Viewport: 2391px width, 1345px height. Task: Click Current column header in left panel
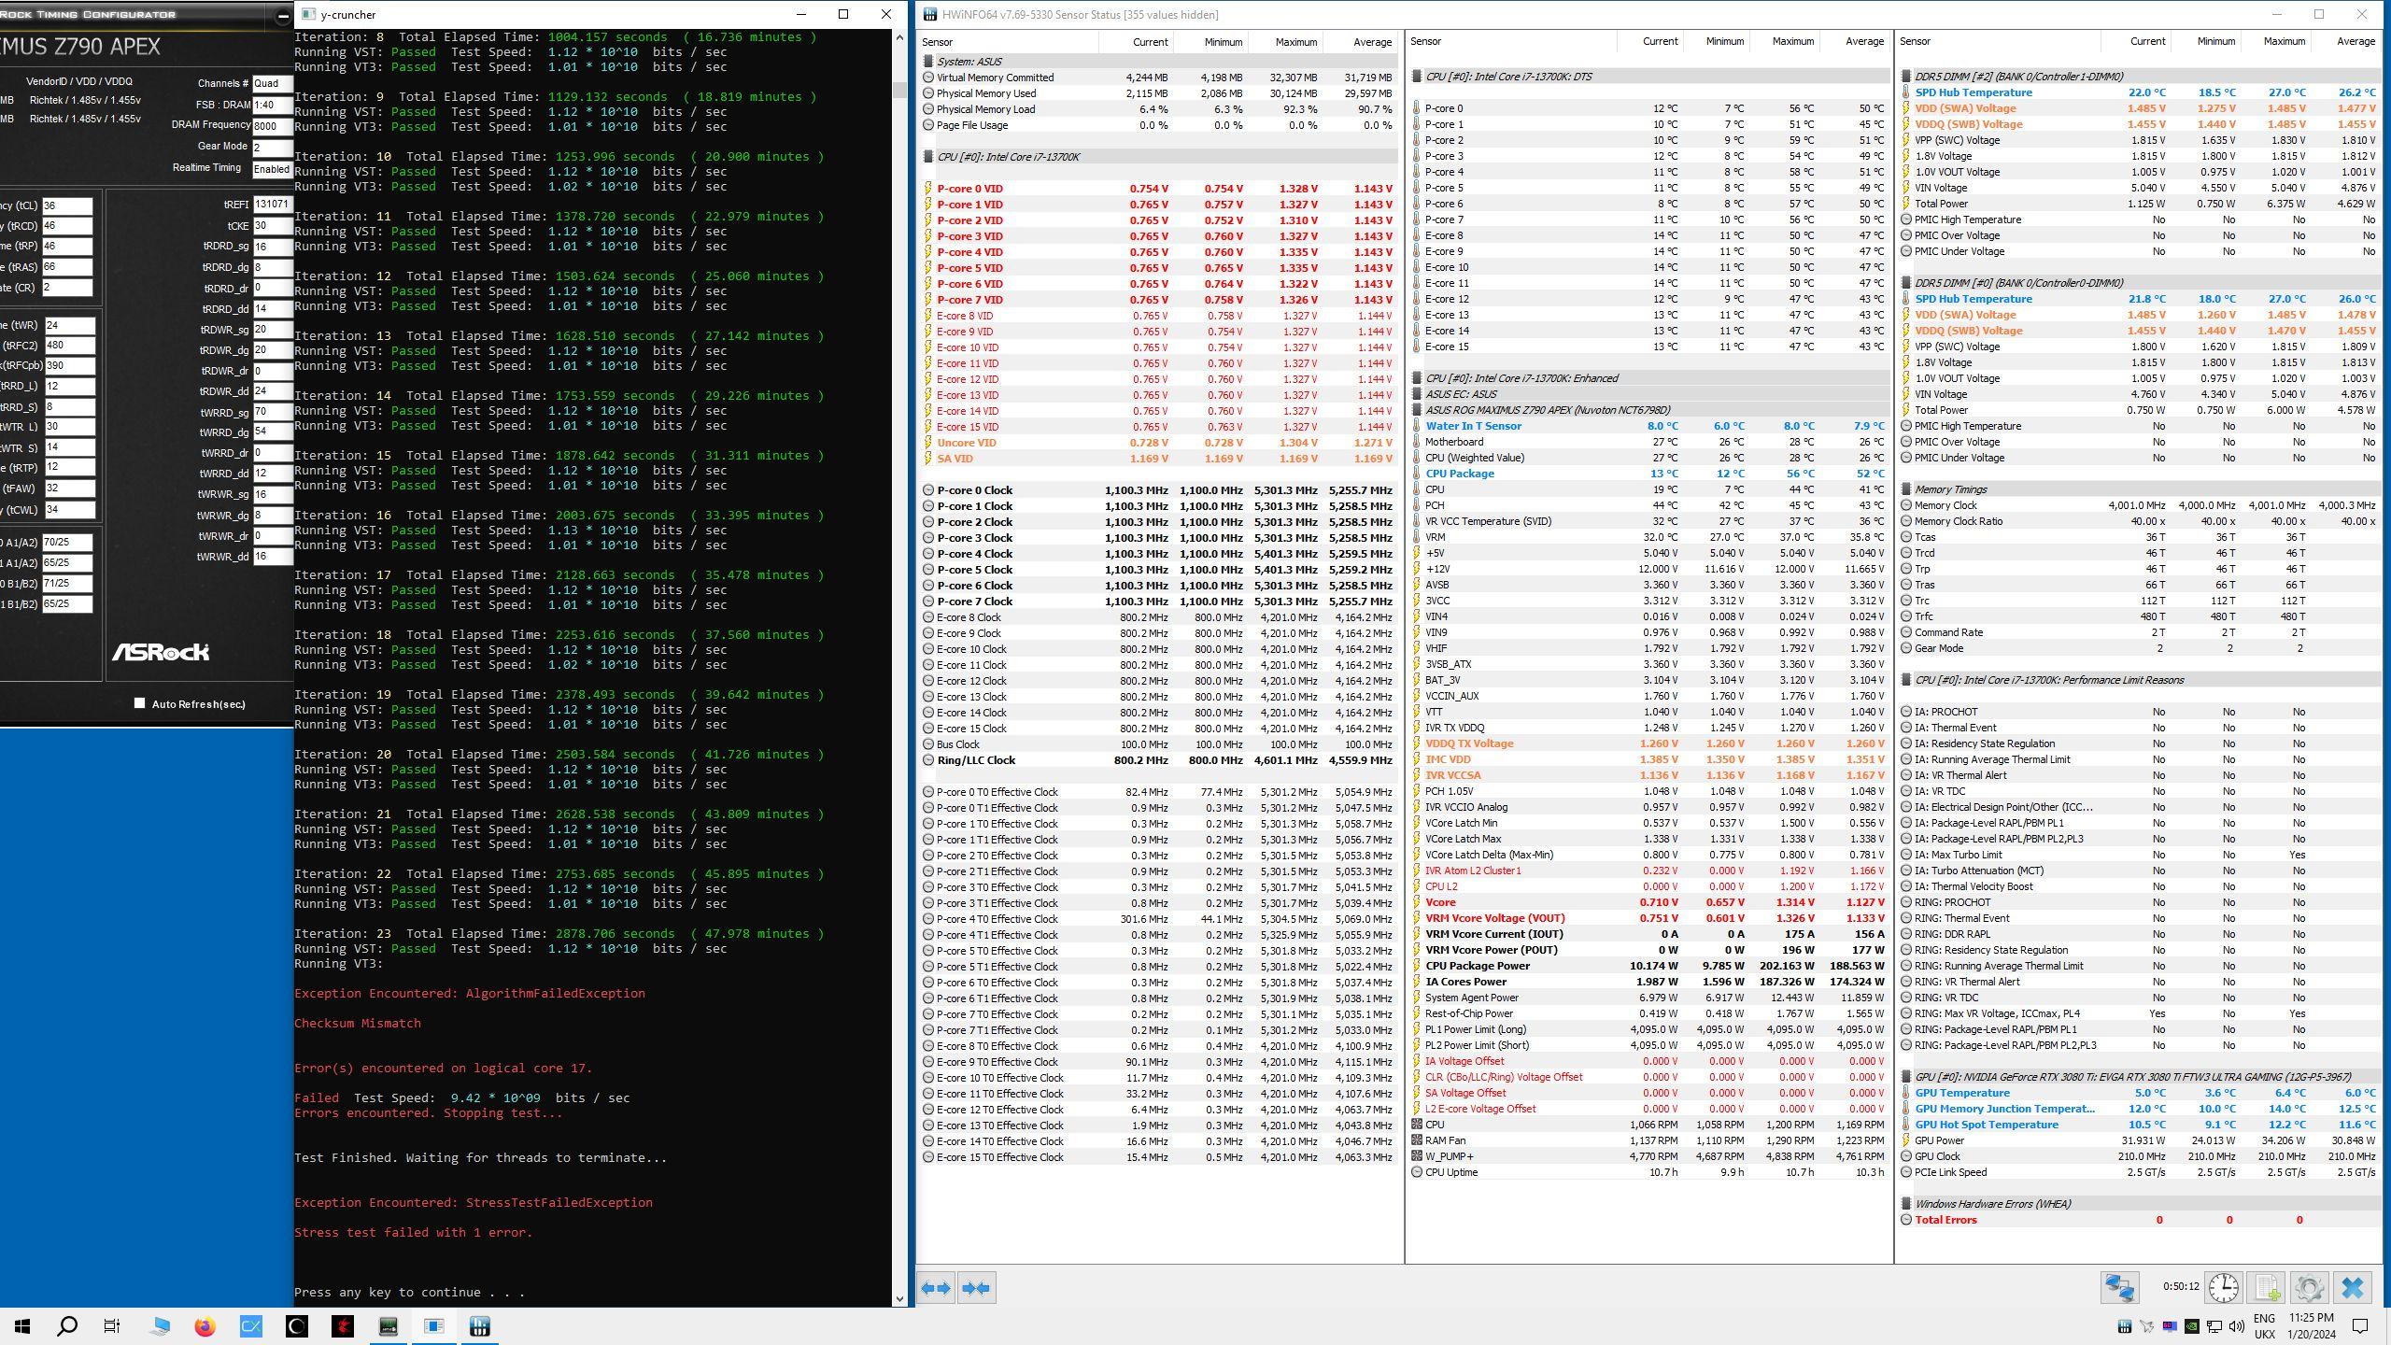tap(1135, 42)
